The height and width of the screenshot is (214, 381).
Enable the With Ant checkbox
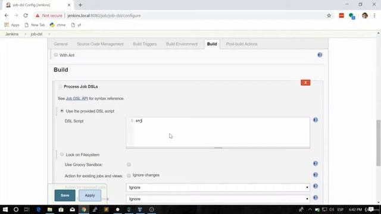click(x=56, y=55)
